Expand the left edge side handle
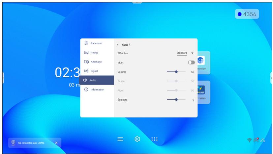Image resolution: width=273 pixels, height=154 pixels. click(3, 78)
